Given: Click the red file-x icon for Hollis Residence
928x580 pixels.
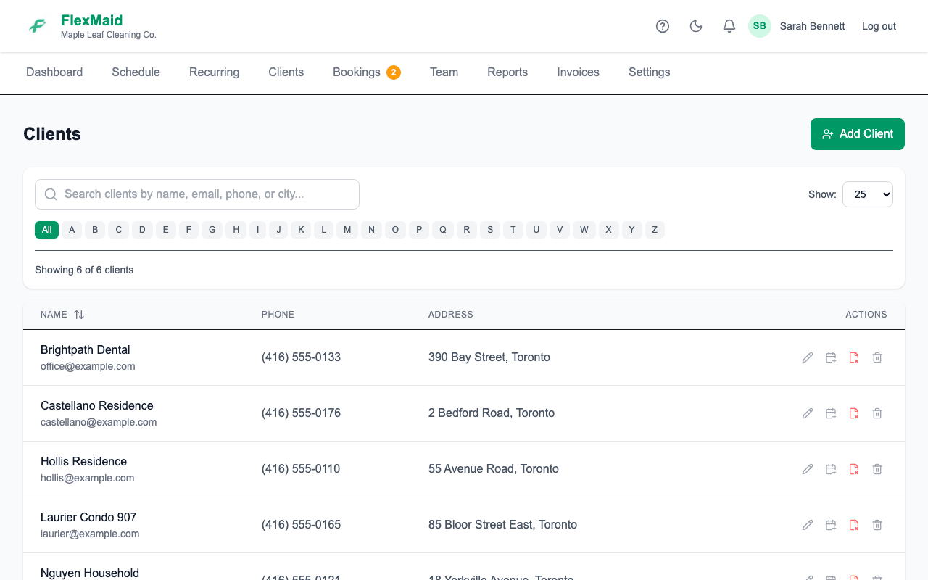Looking at the screenshot, I should pyautogui.click(x=854, y=469).
